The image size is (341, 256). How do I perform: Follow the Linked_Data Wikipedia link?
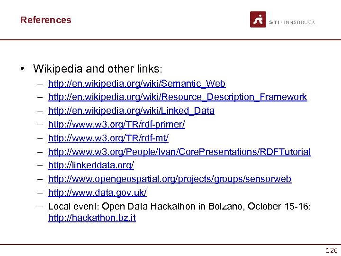pos(131,111)
